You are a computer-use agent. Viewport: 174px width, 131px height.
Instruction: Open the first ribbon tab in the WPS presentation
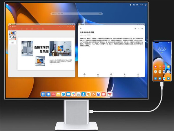click(x=11, y=29)
